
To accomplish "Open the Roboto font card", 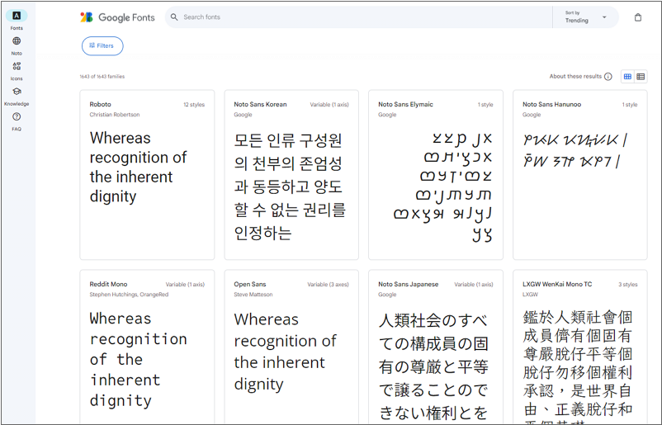I will point(147,175).
